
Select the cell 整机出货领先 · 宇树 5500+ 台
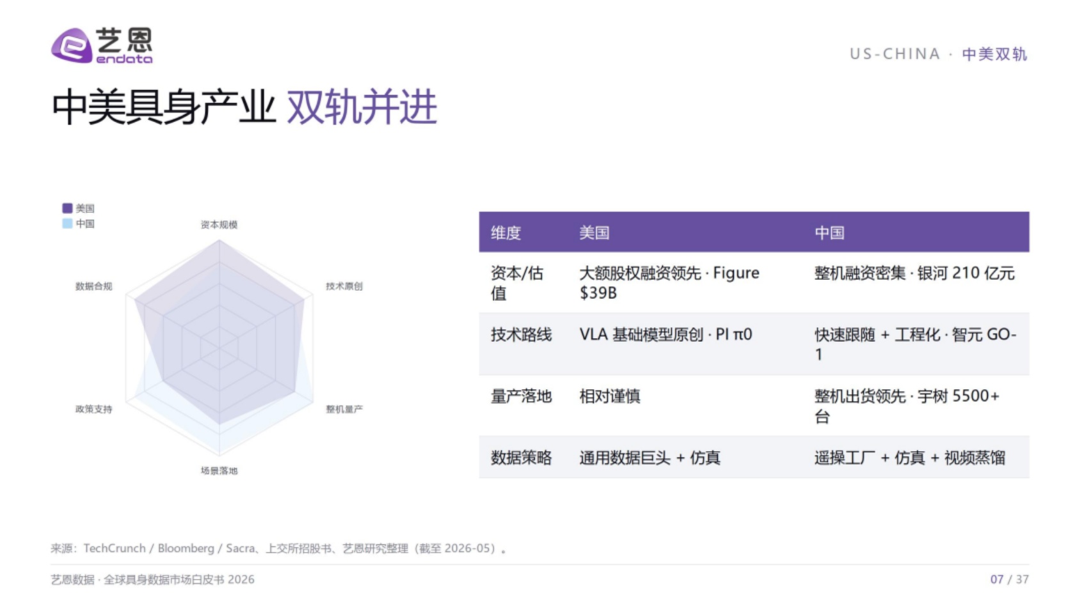[x=907, y=406]
